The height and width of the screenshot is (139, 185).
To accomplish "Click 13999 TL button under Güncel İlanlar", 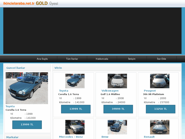I will 27,125.
